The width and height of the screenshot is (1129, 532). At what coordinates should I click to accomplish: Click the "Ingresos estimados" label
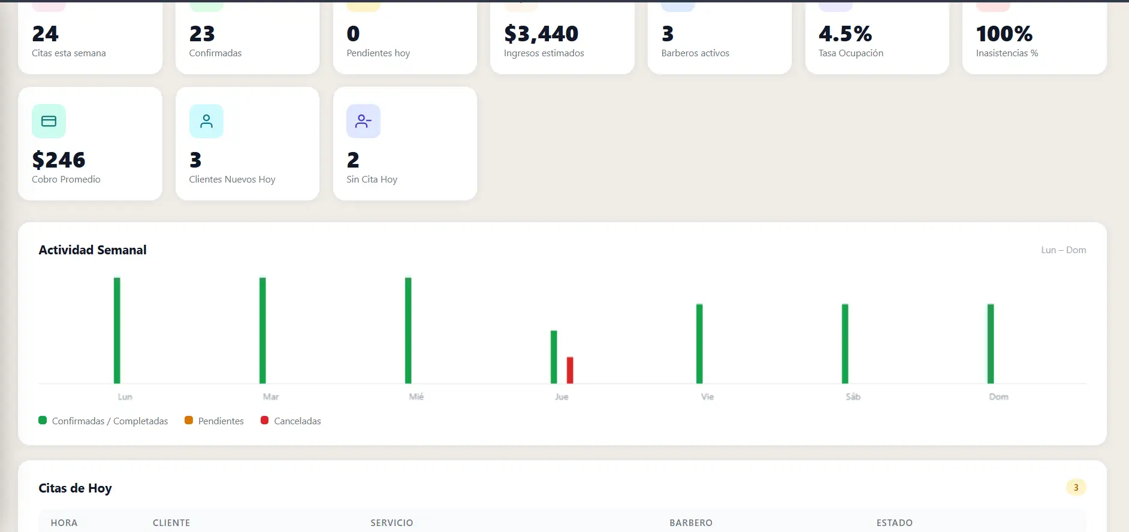pyautogui.click(x=544, y=53)
